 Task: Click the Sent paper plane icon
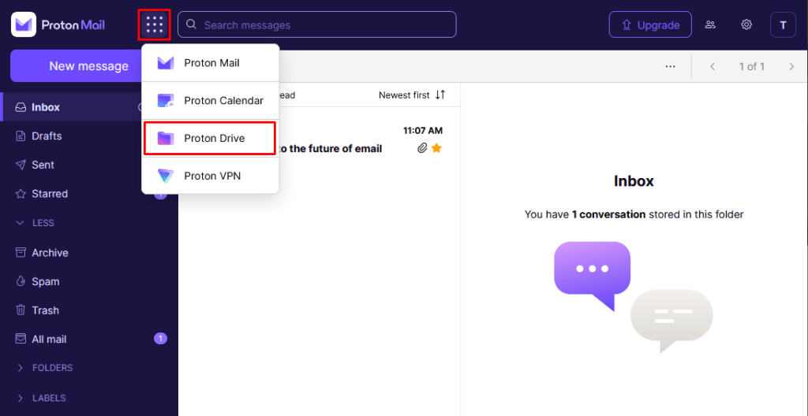(21, 165)
